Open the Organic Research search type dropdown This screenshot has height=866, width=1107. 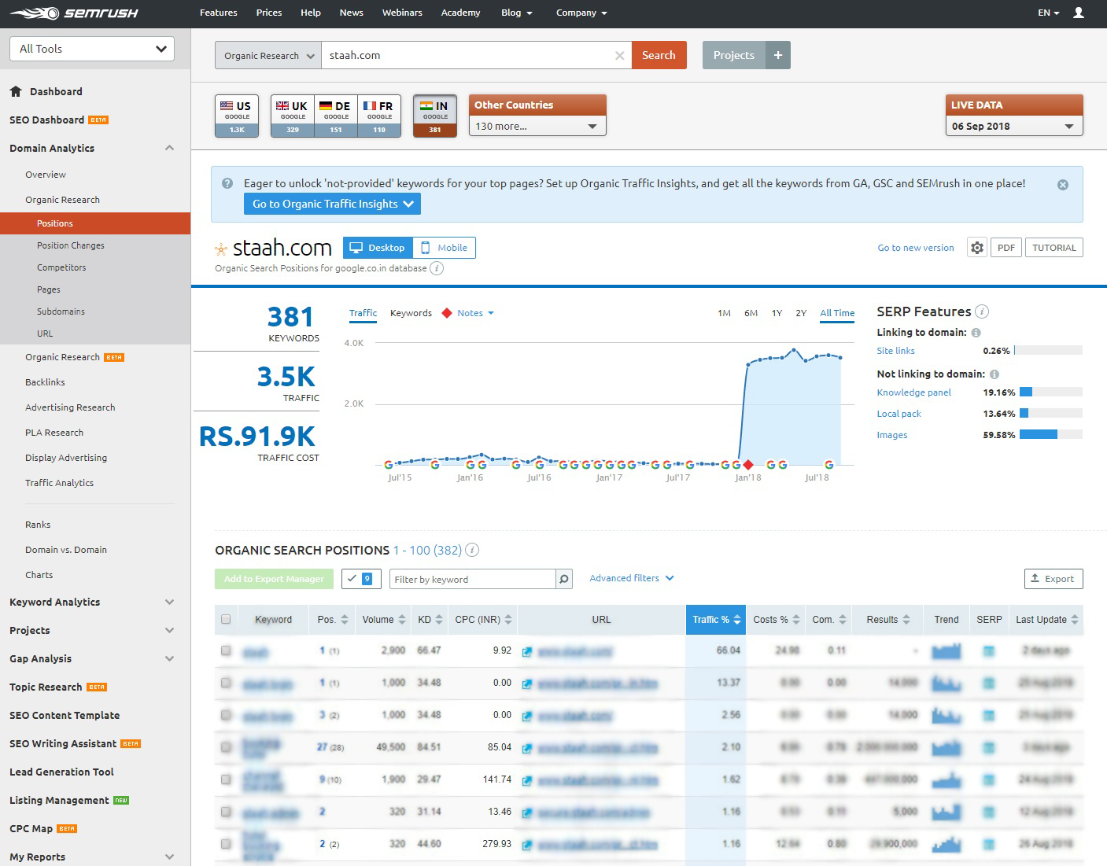click(x=268, y=55)
